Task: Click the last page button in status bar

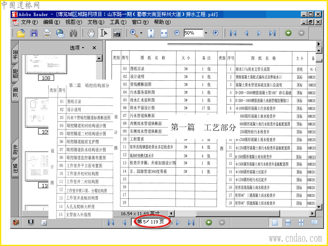Action: (191, 222)
